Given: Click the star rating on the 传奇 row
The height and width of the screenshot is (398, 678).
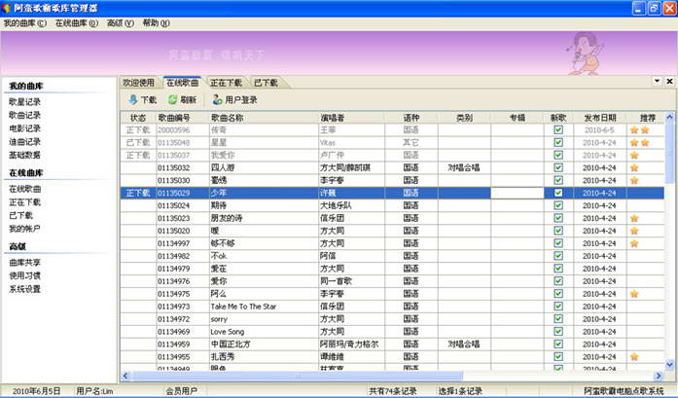Looking at the screenshot, I should tap(639, 129).
